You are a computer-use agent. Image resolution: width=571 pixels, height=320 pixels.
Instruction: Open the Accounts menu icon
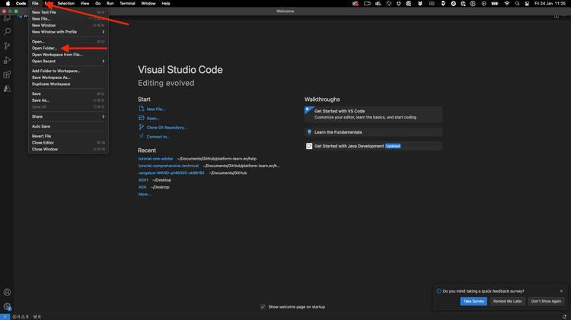coord(7,292)
